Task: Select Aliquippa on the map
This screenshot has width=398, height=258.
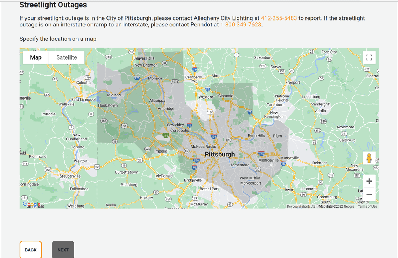Action: point(157,100)
